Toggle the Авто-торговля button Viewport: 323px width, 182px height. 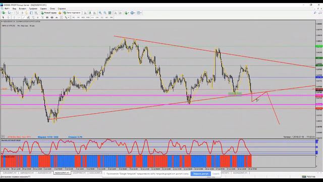click(72, 13)
